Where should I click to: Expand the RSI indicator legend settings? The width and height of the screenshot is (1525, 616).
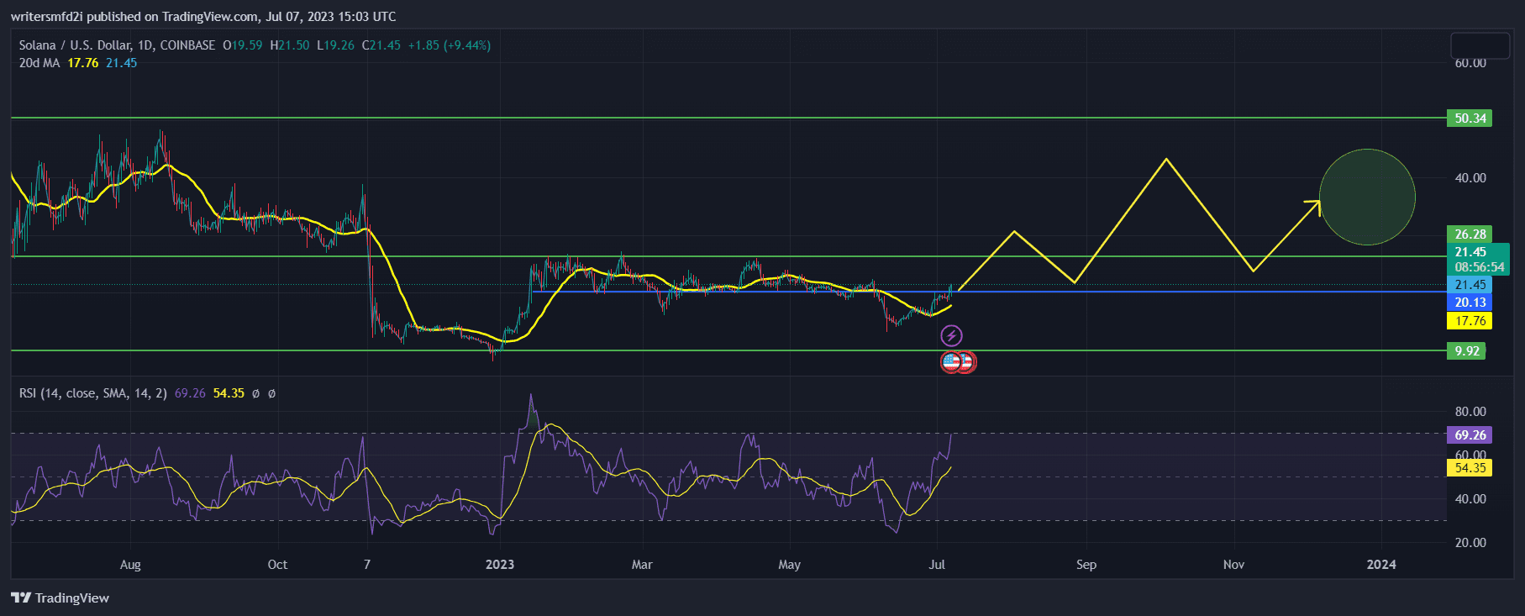click(92, 393)
